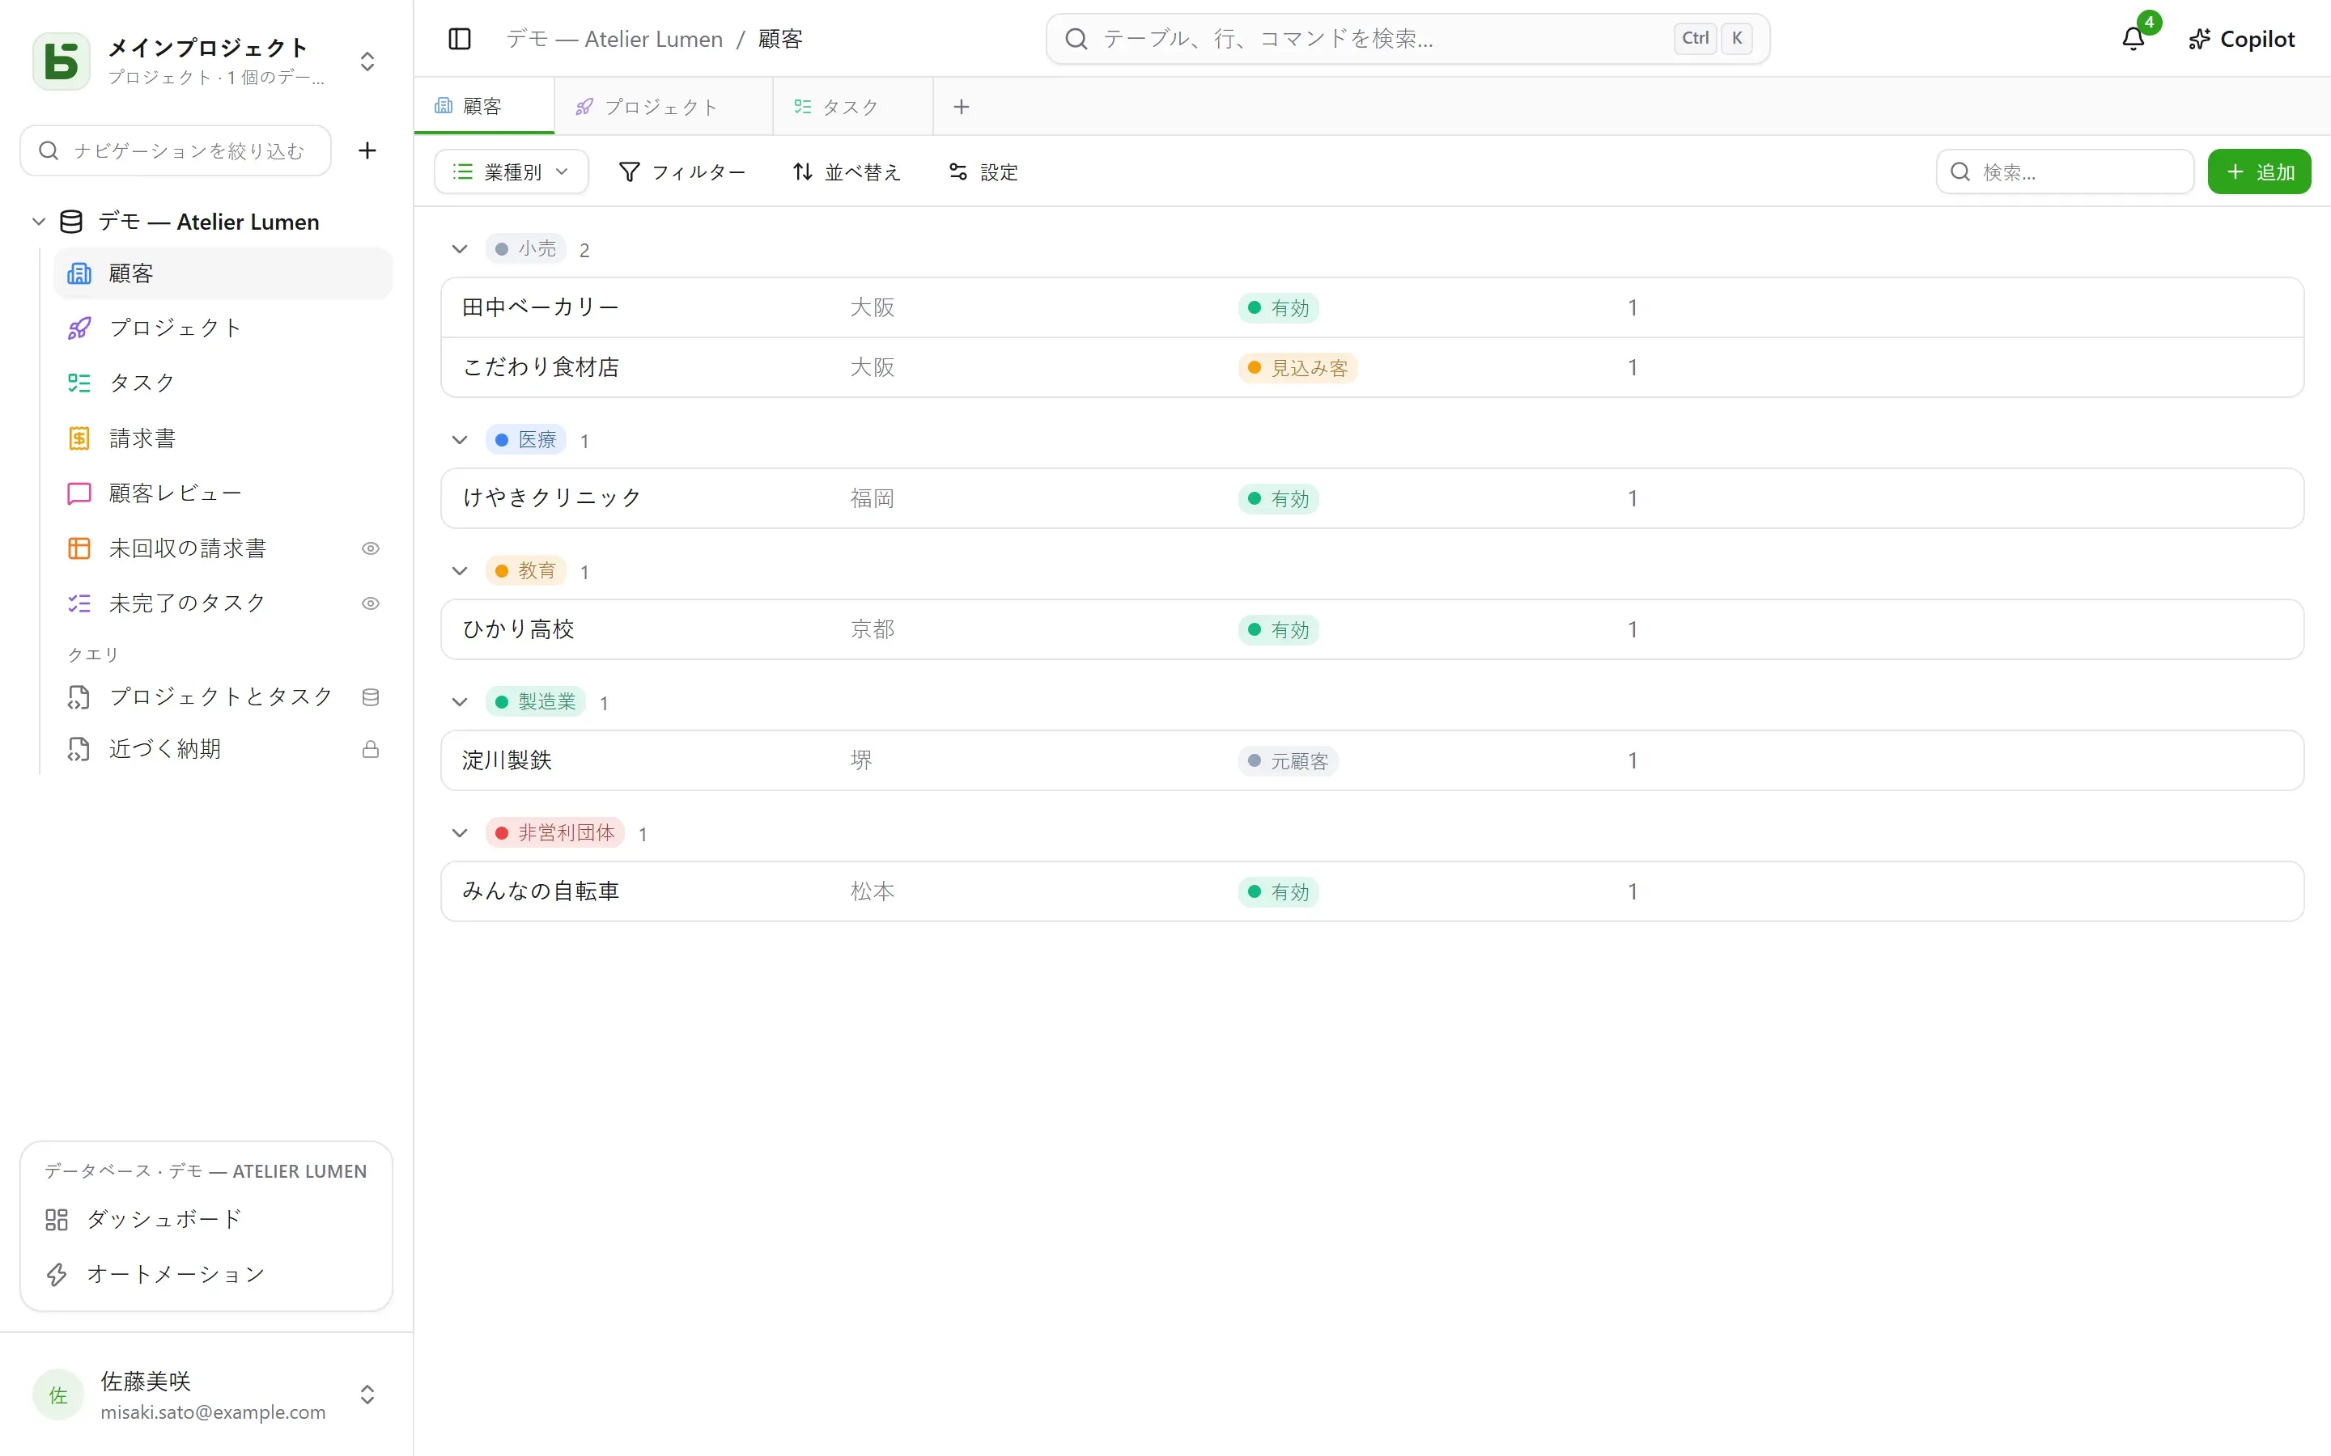This screenshot has height=1456, width=2331.
Task: Open オートメーション
Action: [206, 1274]
